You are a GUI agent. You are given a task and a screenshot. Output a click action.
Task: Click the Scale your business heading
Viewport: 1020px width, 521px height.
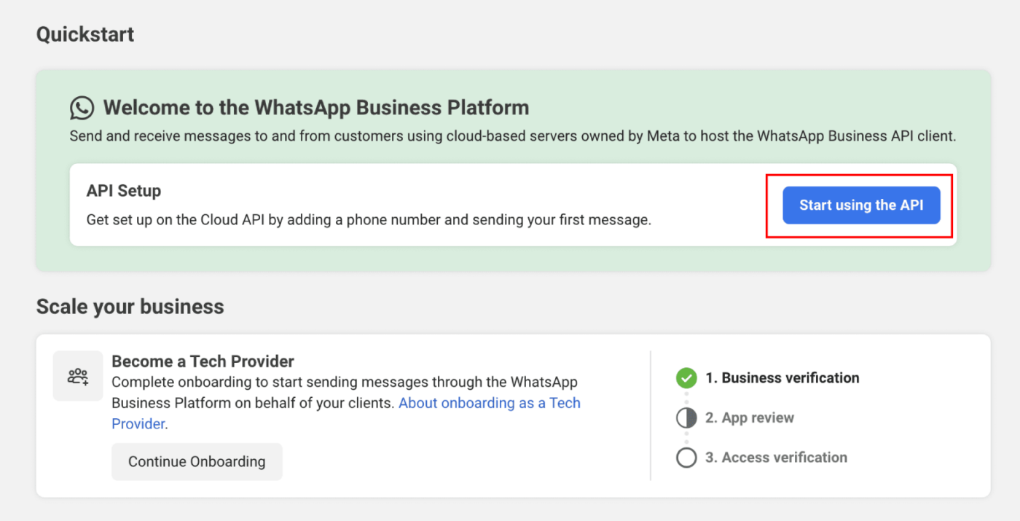130,307
